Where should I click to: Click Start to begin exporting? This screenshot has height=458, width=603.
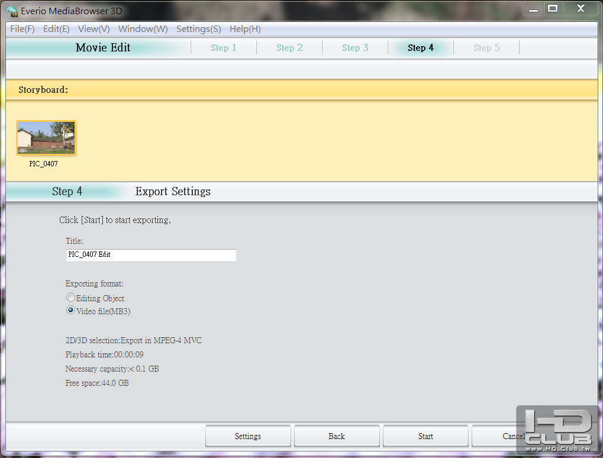[x=425, y=436]
